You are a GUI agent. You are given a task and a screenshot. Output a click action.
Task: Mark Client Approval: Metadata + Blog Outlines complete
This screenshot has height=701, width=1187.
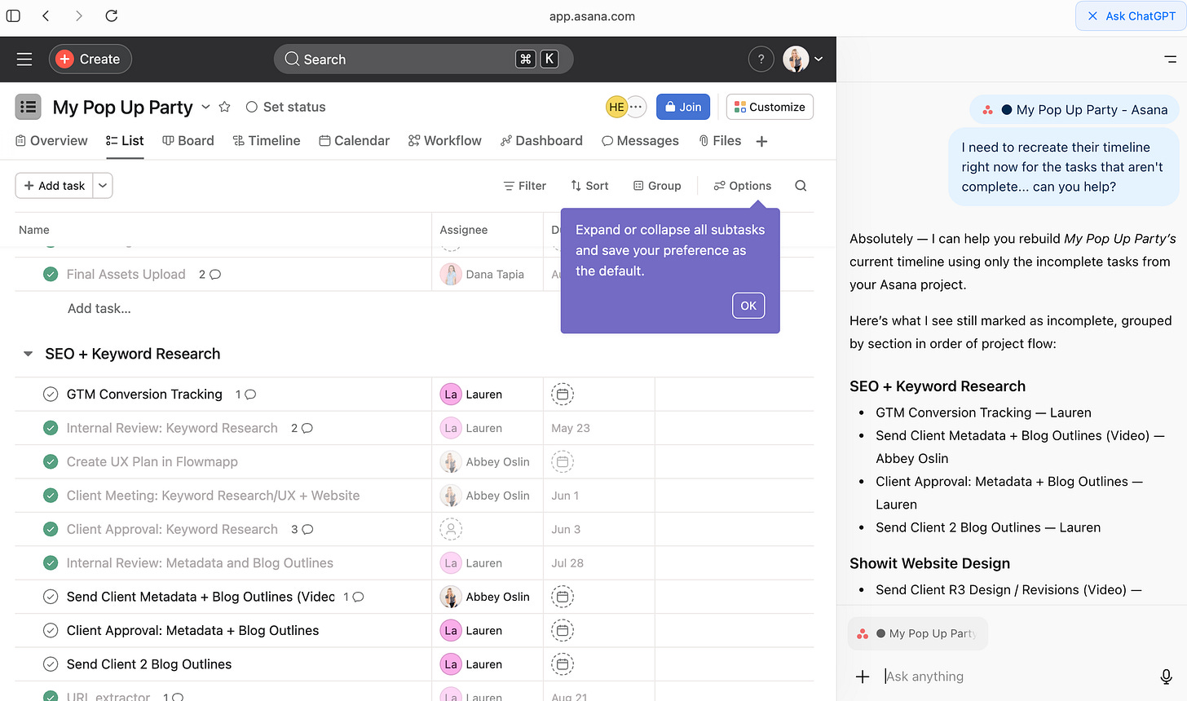(51, 631)
